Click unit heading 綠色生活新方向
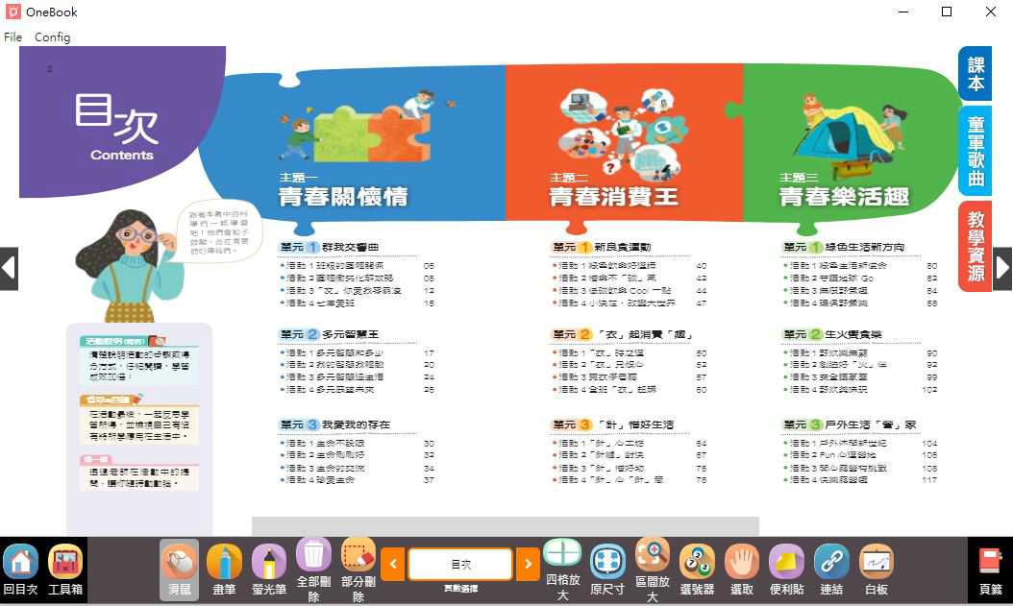 (864, 247)
